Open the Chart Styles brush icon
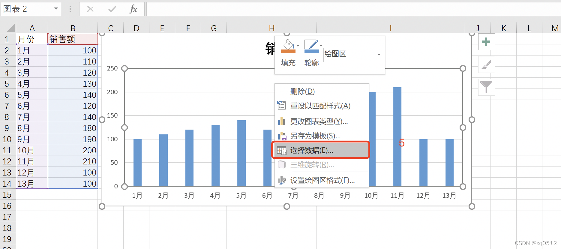The width and height of the screenshot is (561, 249). (486, 64)
